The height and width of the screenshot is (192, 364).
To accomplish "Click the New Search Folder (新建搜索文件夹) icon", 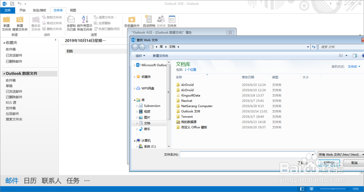I will (20, 23).
